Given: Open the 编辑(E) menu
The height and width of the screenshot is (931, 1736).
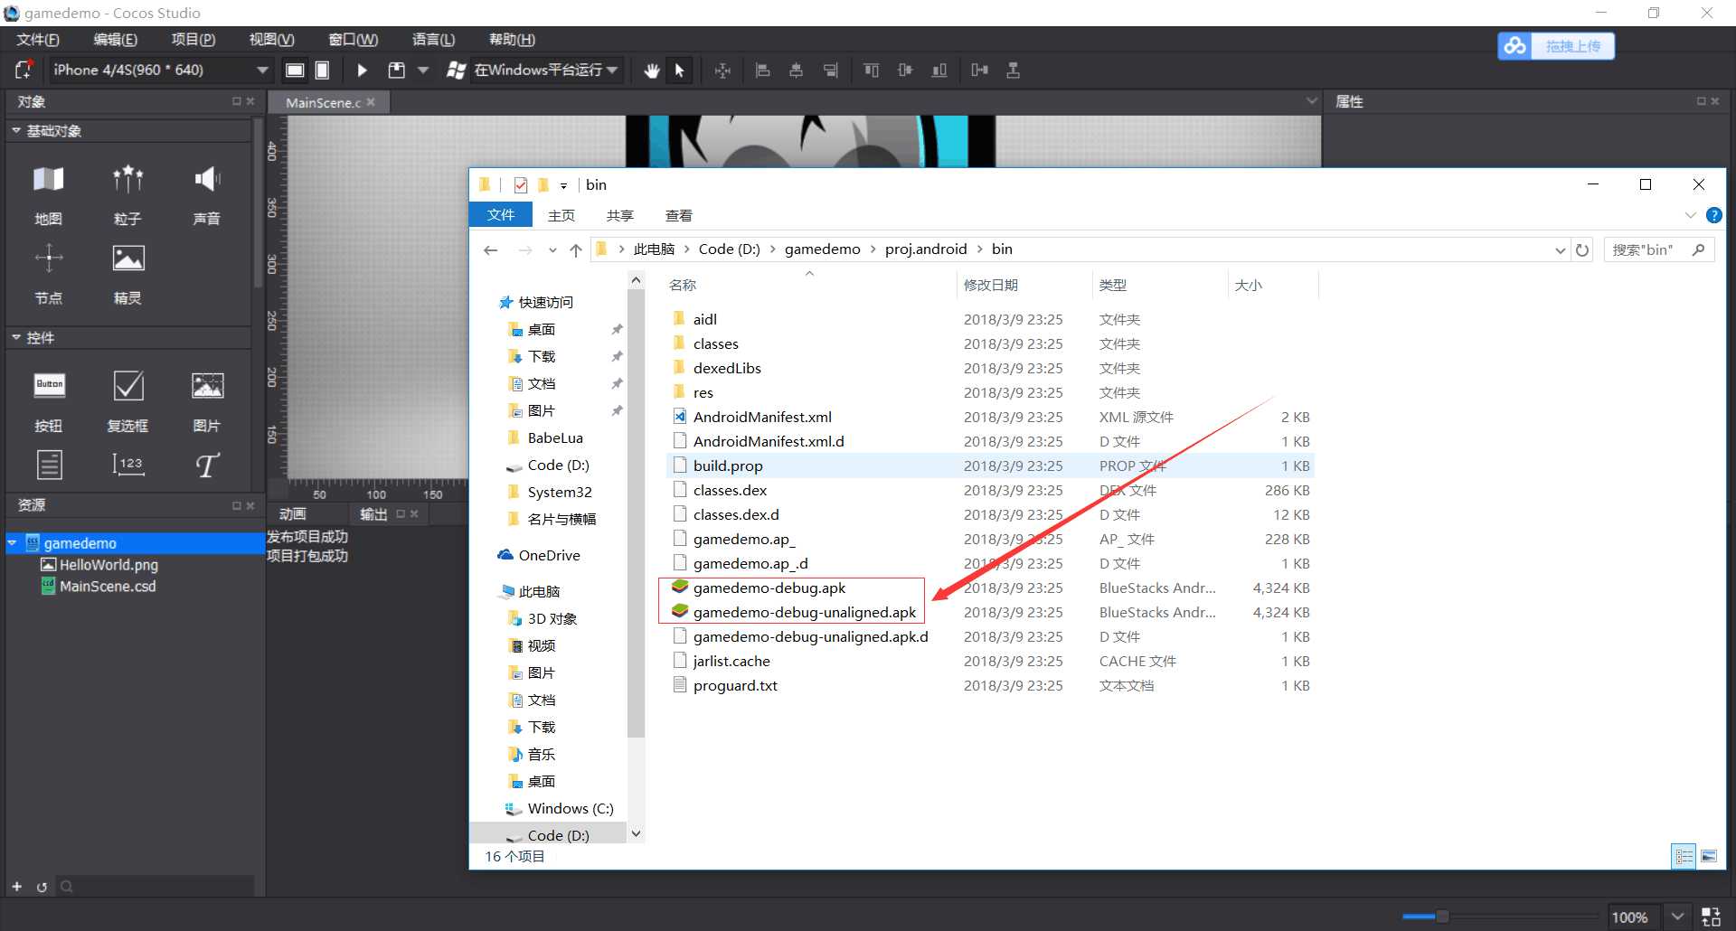Looking at the screenshot, I should click(x=116, y=39).
